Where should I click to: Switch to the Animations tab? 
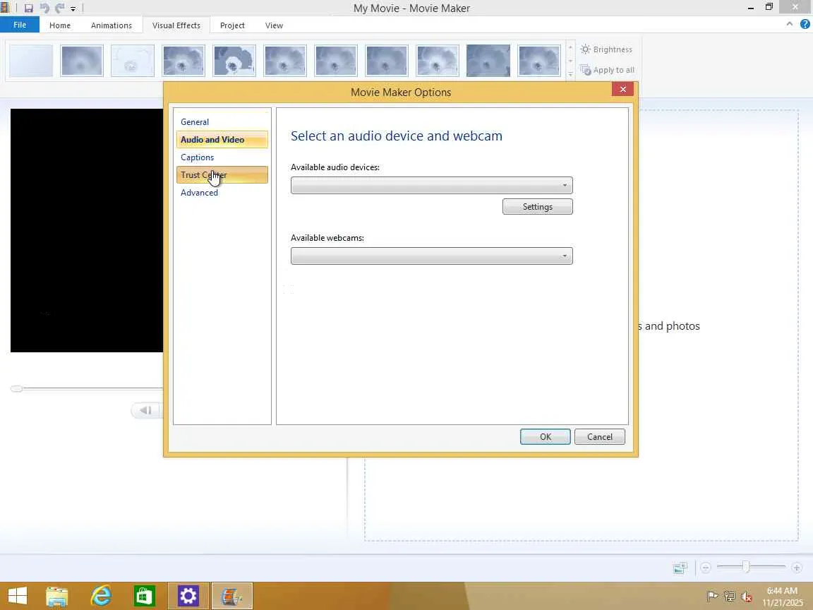click(x=111, y=25)
